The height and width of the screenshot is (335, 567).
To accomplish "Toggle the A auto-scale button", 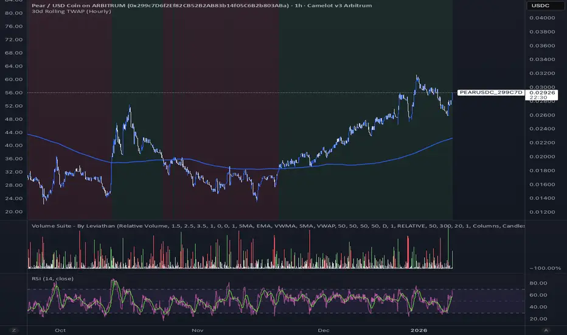I will (x=546, y=330).
